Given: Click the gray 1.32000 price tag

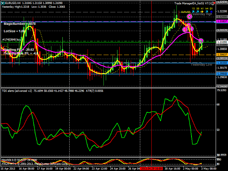Looking at the screenshot, I should (x=222, y=17).
